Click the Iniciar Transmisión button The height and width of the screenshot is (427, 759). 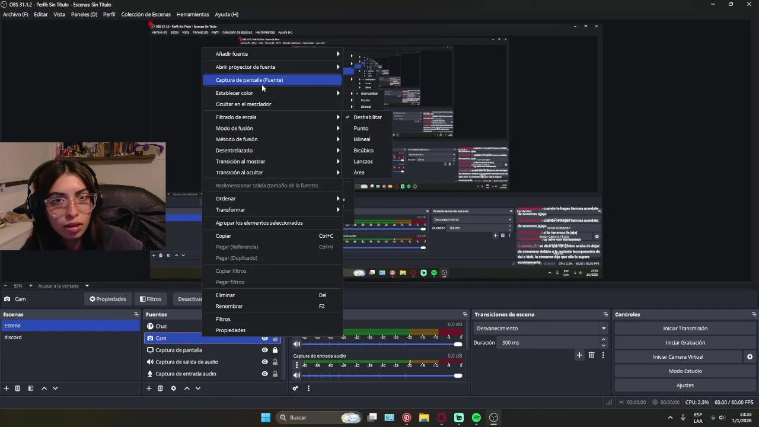tap(685, 329)
